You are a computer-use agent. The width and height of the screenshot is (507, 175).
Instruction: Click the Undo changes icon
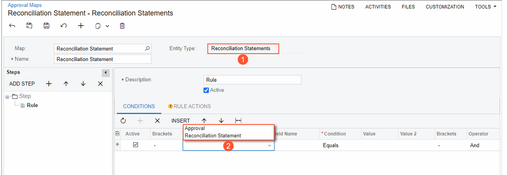point(64,26)
